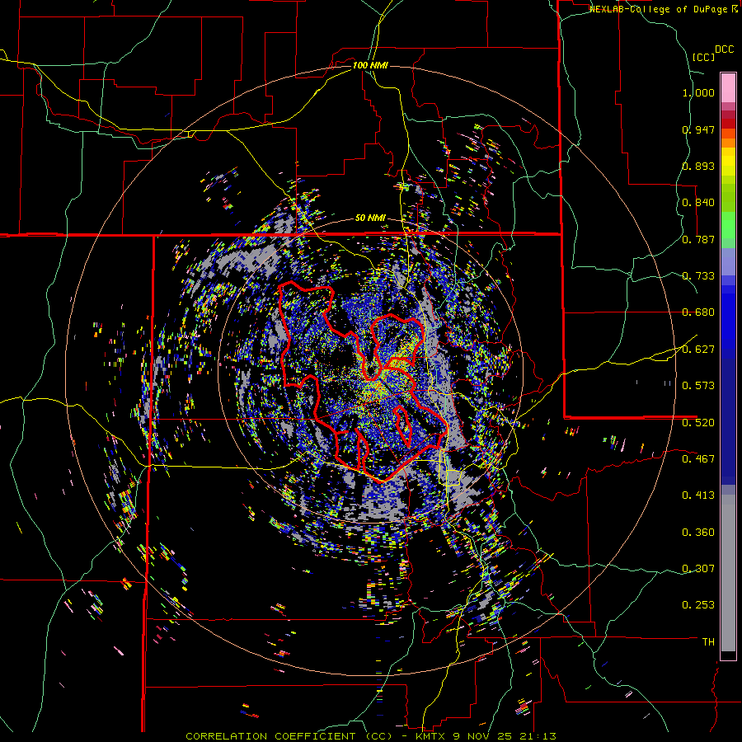Click the 0.573 legend value
Screen dimensions: 742x742
[698, 386]
